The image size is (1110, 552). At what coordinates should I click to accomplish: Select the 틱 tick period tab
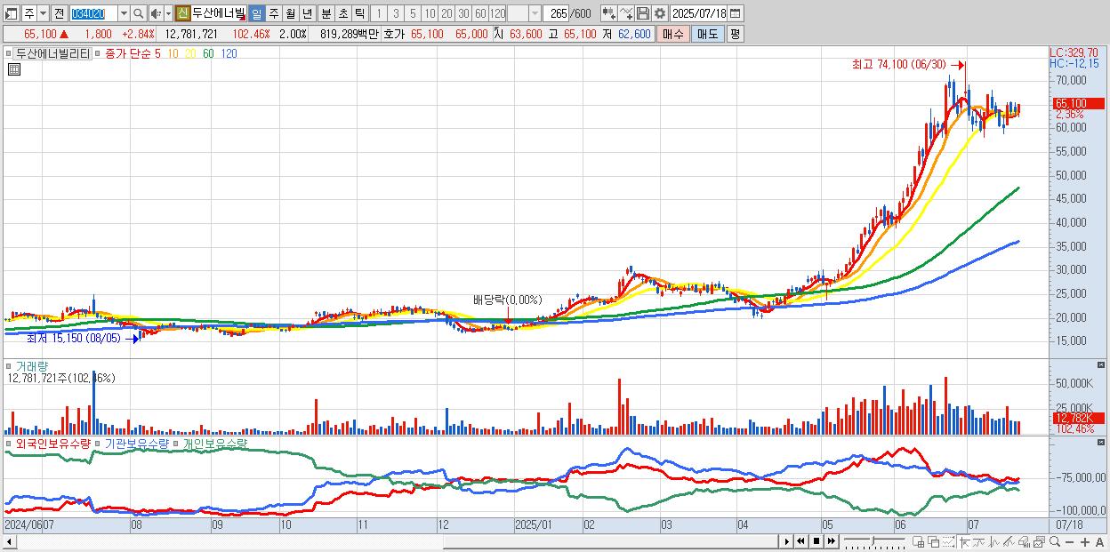[359, 13]
